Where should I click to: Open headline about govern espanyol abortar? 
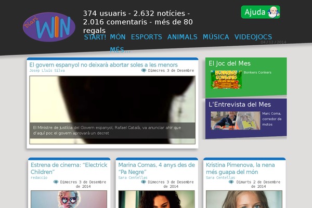[x=103, y=65]
